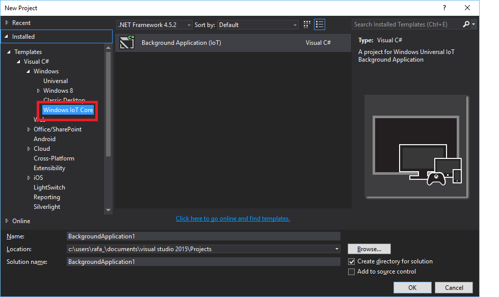Viewport: 499px width, 297px height.
Task: Select Background Application (IoT) template icon
Action: (127, 43)
